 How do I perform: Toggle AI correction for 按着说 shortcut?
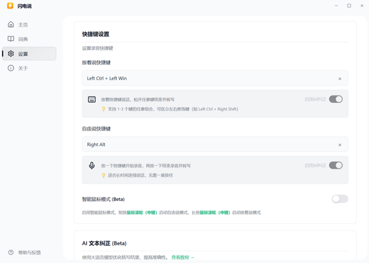(x=335, y=99)
